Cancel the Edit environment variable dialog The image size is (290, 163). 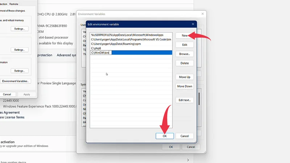pos(185,136)
